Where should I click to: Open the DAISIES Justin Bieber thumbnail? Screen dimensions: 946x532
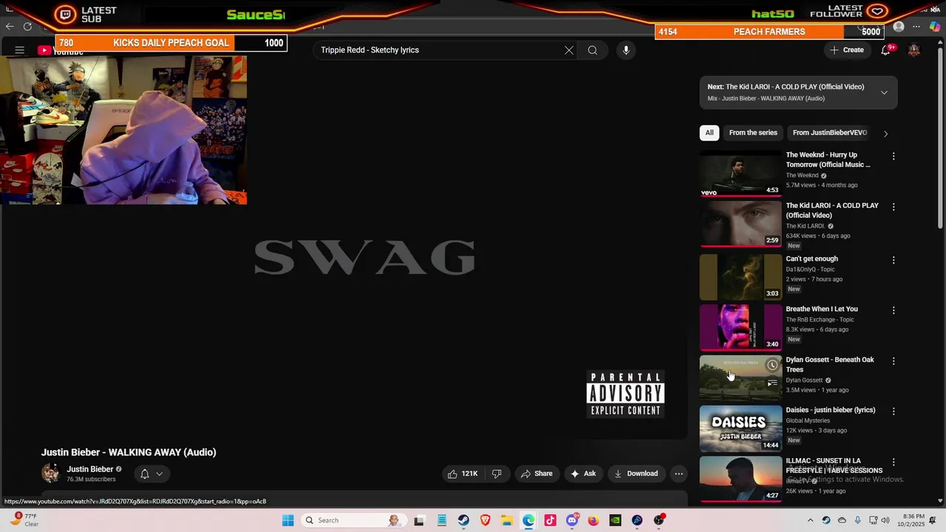point(741,429)
